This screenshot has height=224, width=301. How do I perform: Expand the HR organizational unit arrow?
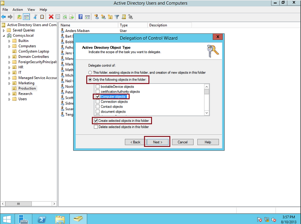pyautogui.click(x=9, y=67)
